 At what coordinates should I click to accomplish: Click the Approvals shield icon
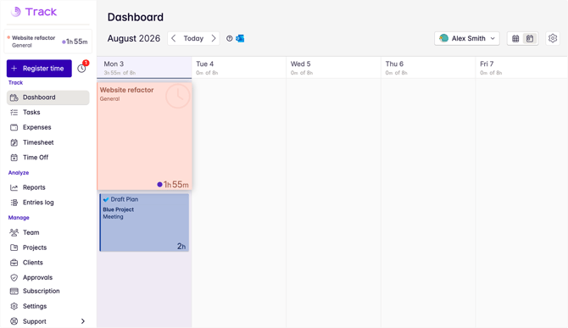click(x=14, y=278)
